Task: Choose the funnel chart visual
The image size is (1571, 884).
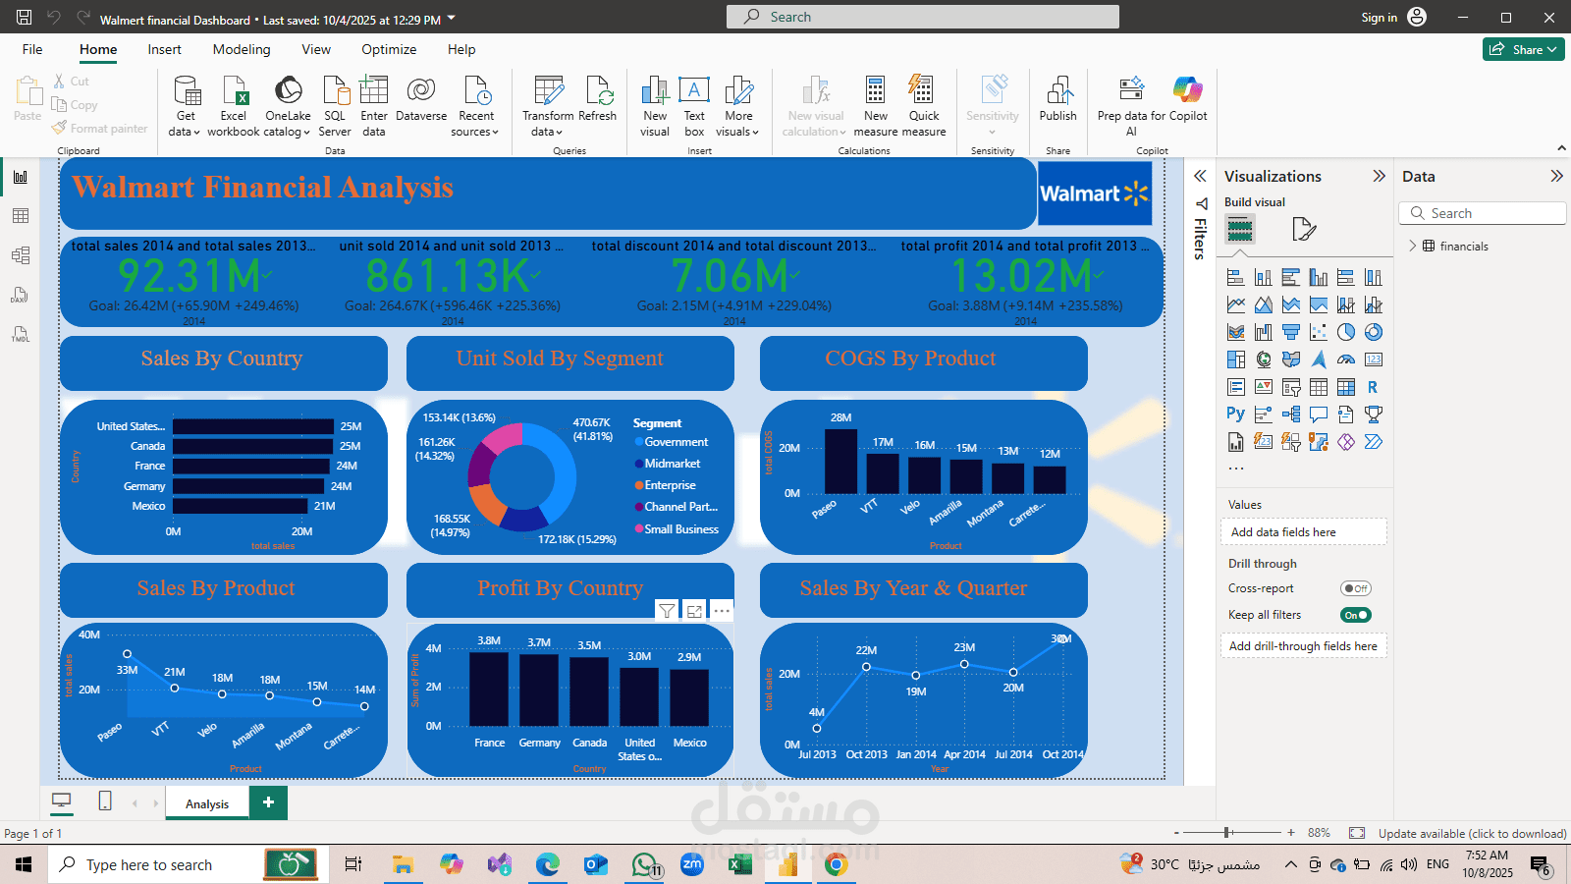Action: click(1291, 332)
